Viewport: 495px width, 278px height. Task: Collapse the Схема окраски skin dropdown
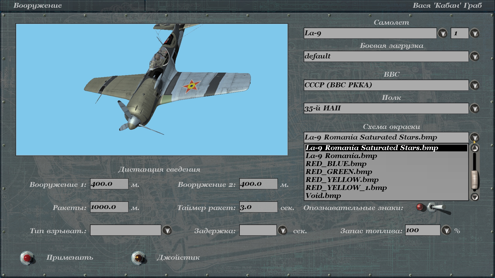475,137
